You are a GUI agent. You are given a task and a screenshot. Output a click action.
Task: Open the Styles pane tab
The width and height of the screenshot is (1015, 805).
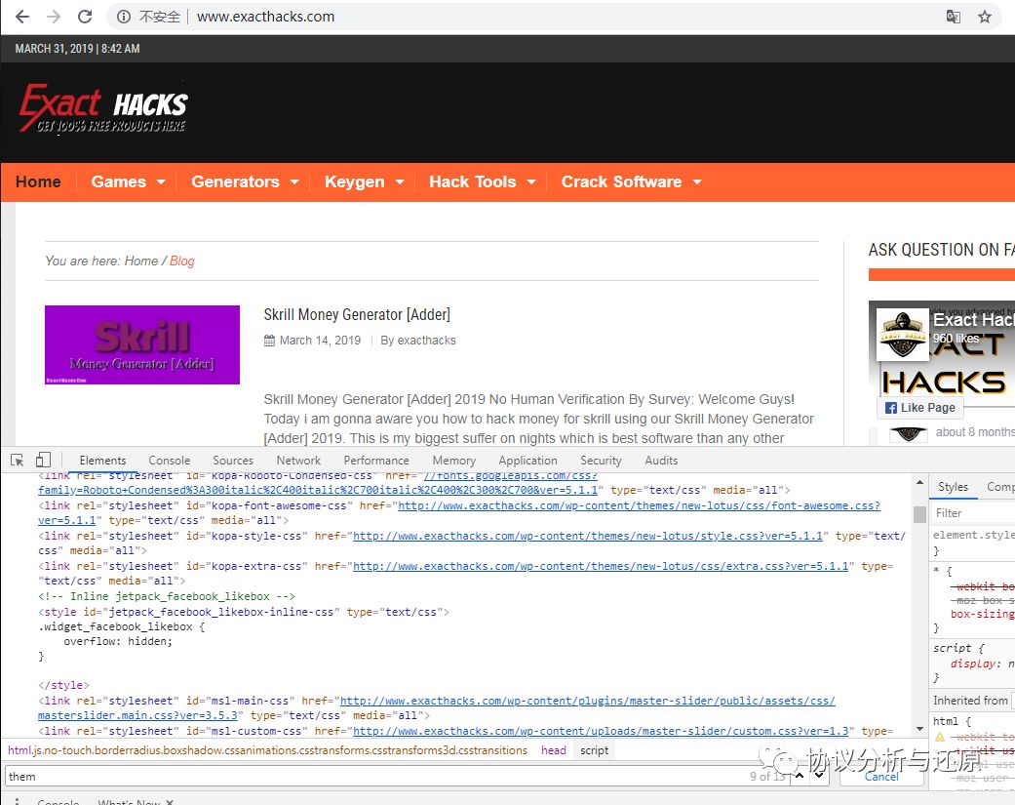(x=953, y=487)
